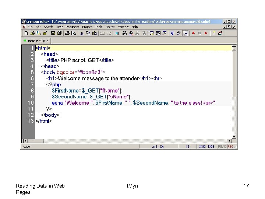265x199 pixels.
Task: Open the Window menu
Action: (123, 27)
